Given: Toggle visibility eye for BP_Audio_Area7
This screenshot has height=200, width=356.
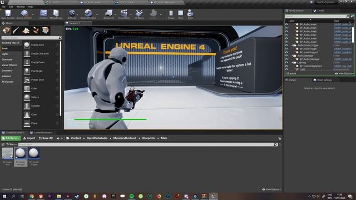Looking at the screenshot, I should pyautogui.click(x=287, y=35).
